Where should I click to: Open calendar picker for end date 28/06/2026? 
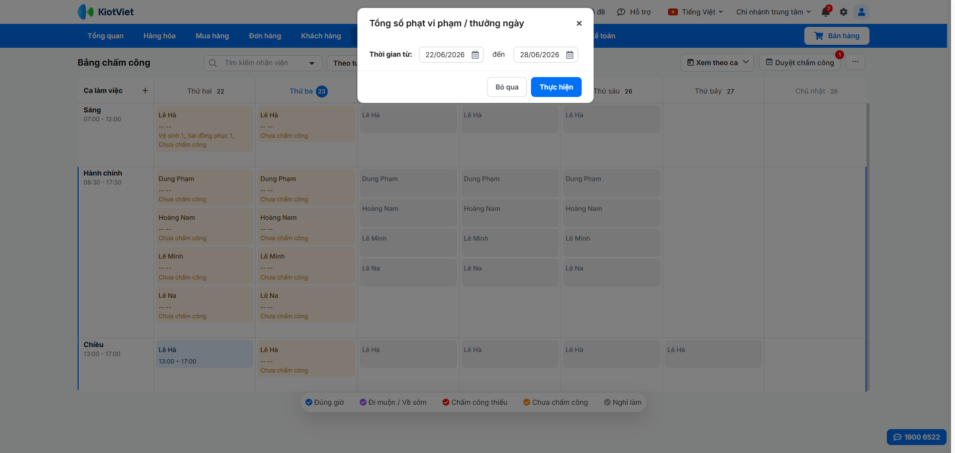click(570, 55)
